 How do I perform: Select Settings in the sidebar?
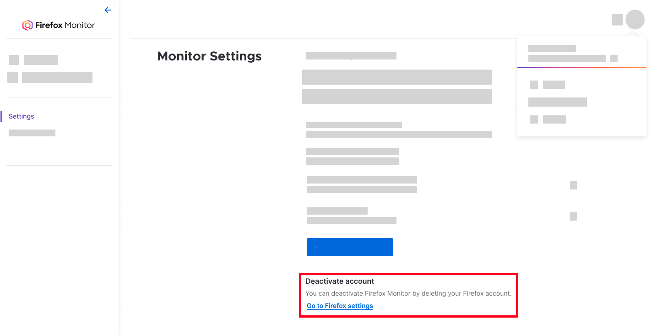pyautogui.click(x=21, y=116)
